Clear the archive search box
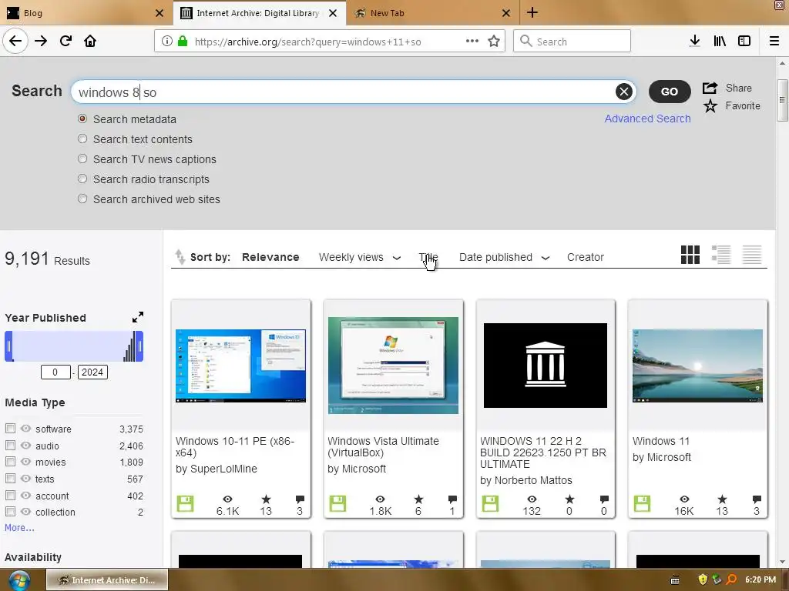 (x=624, y=92)
